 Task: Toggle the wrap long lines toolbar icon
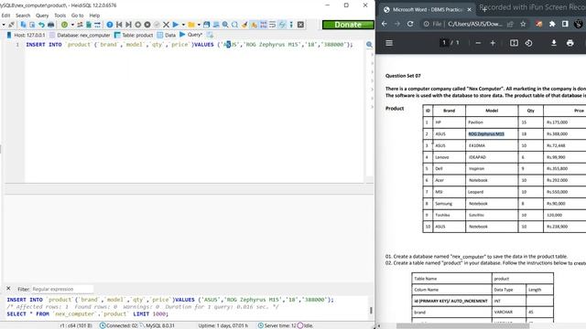(273, 25)
